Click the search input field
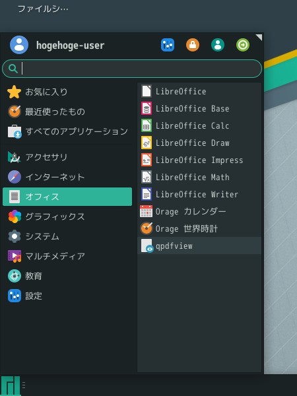Viewport: 297px width, 396px height. coord(132,69)
